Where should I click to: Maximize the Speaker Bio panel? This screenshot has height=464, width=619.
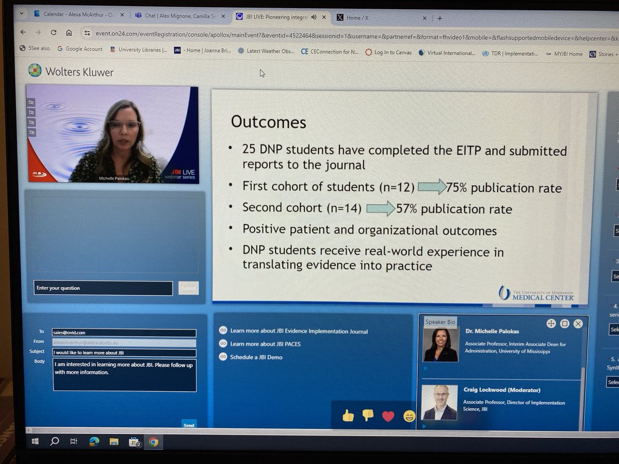564,323
